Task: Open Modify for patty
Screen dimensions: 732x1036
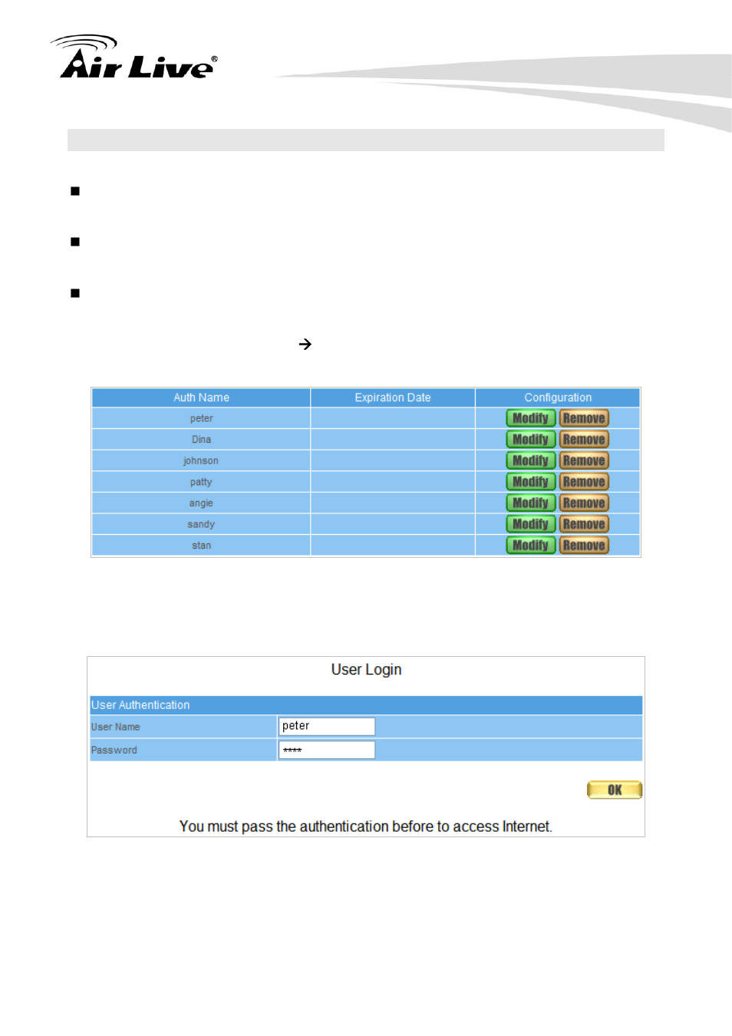Action: pos(530,482)
